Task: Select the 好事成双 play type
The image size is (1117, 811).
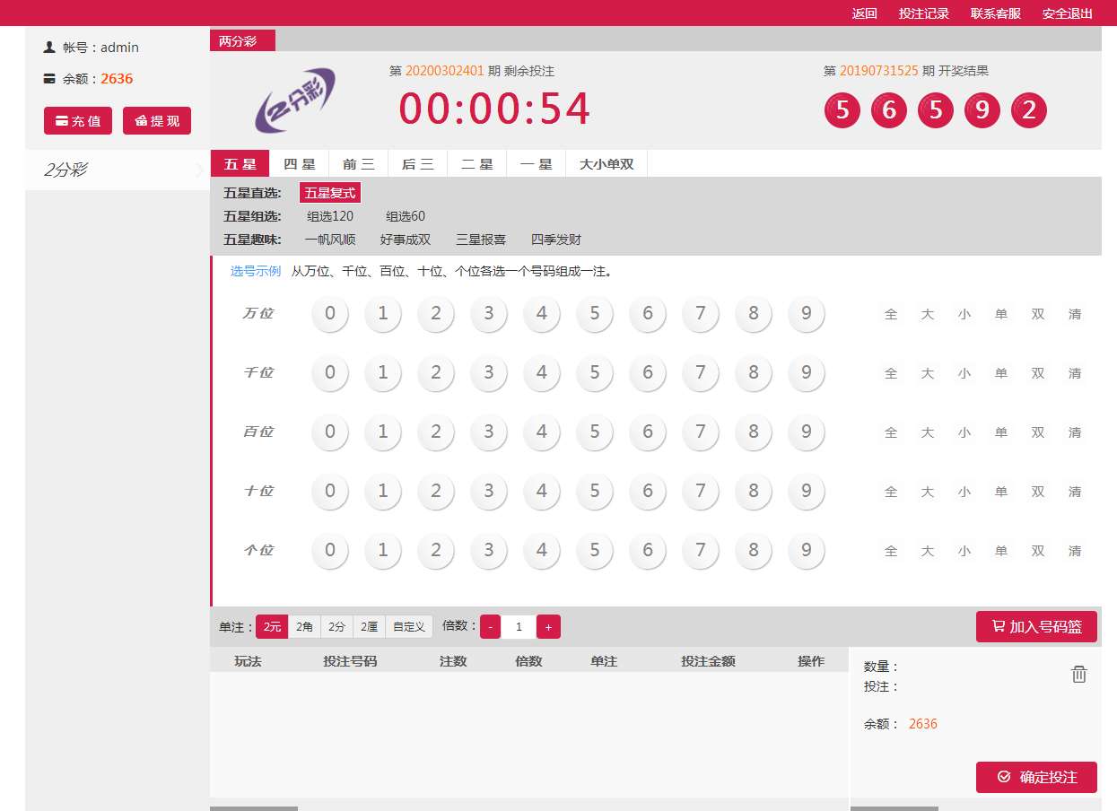Action: point(406,240)
